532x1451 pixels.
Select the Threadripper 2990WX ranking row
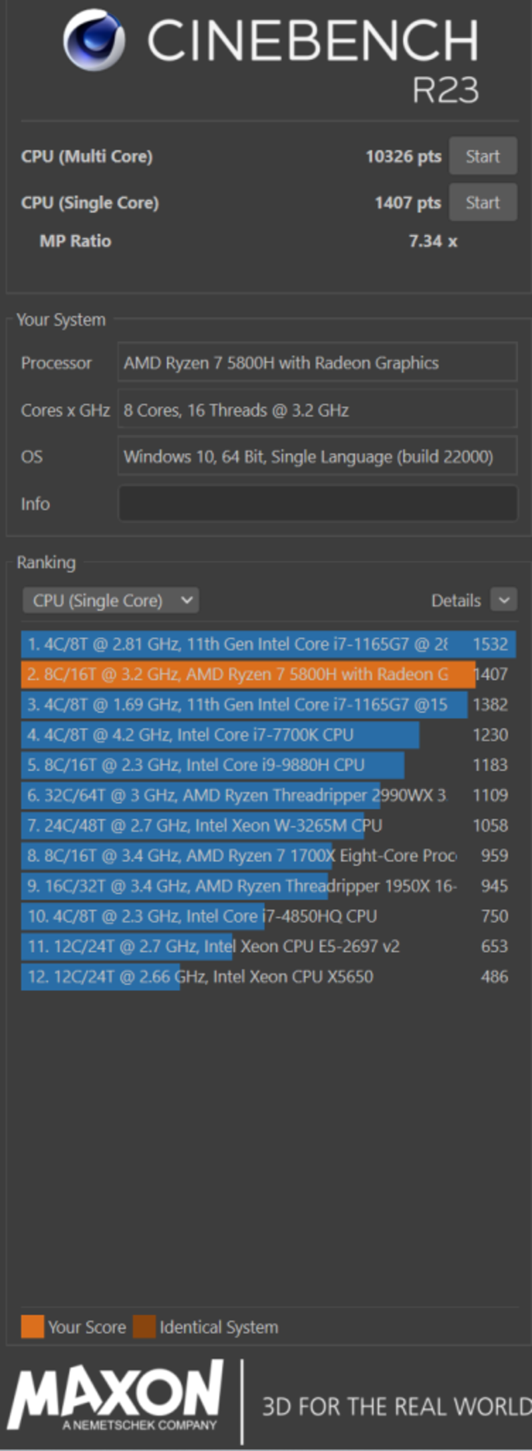pos(268,795)
